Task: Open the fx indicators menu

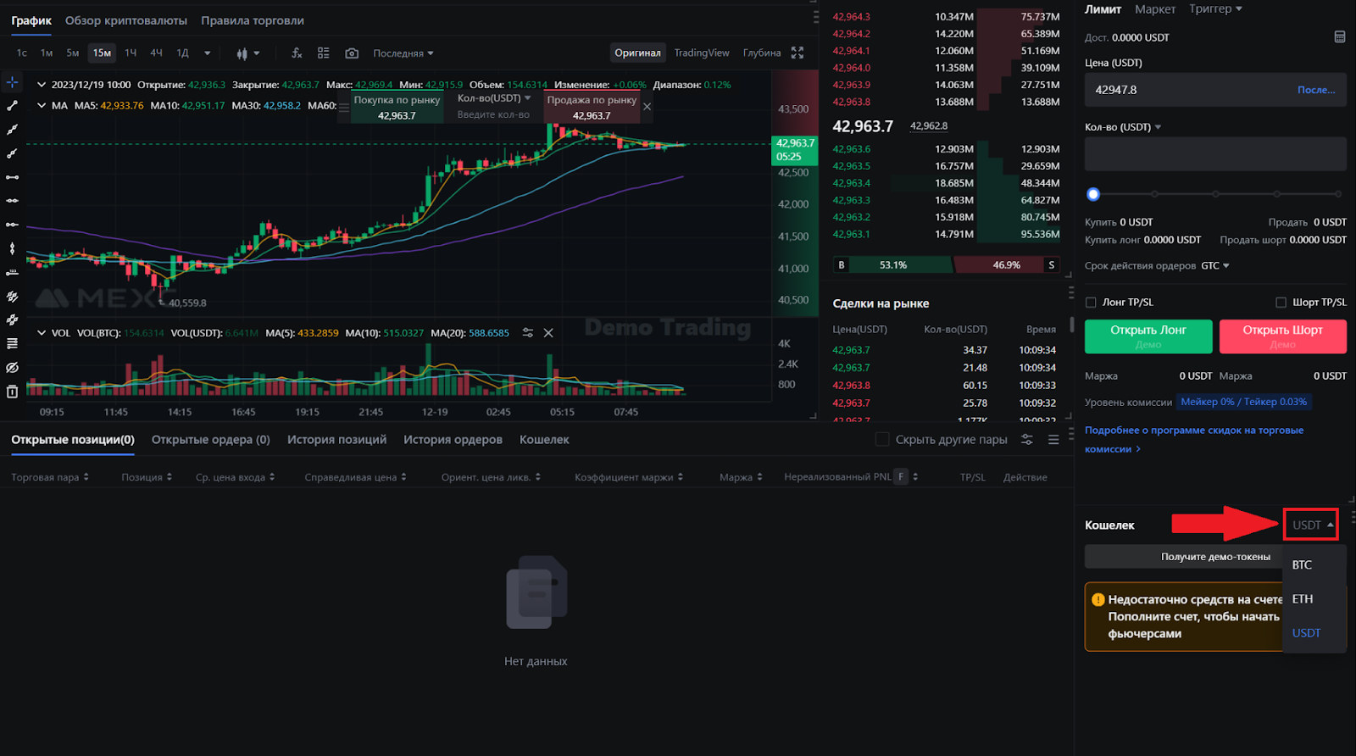Action: [x=297, y=53]
